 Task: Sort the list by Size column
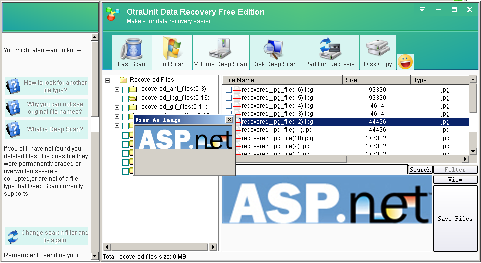[x=376, y=80]
